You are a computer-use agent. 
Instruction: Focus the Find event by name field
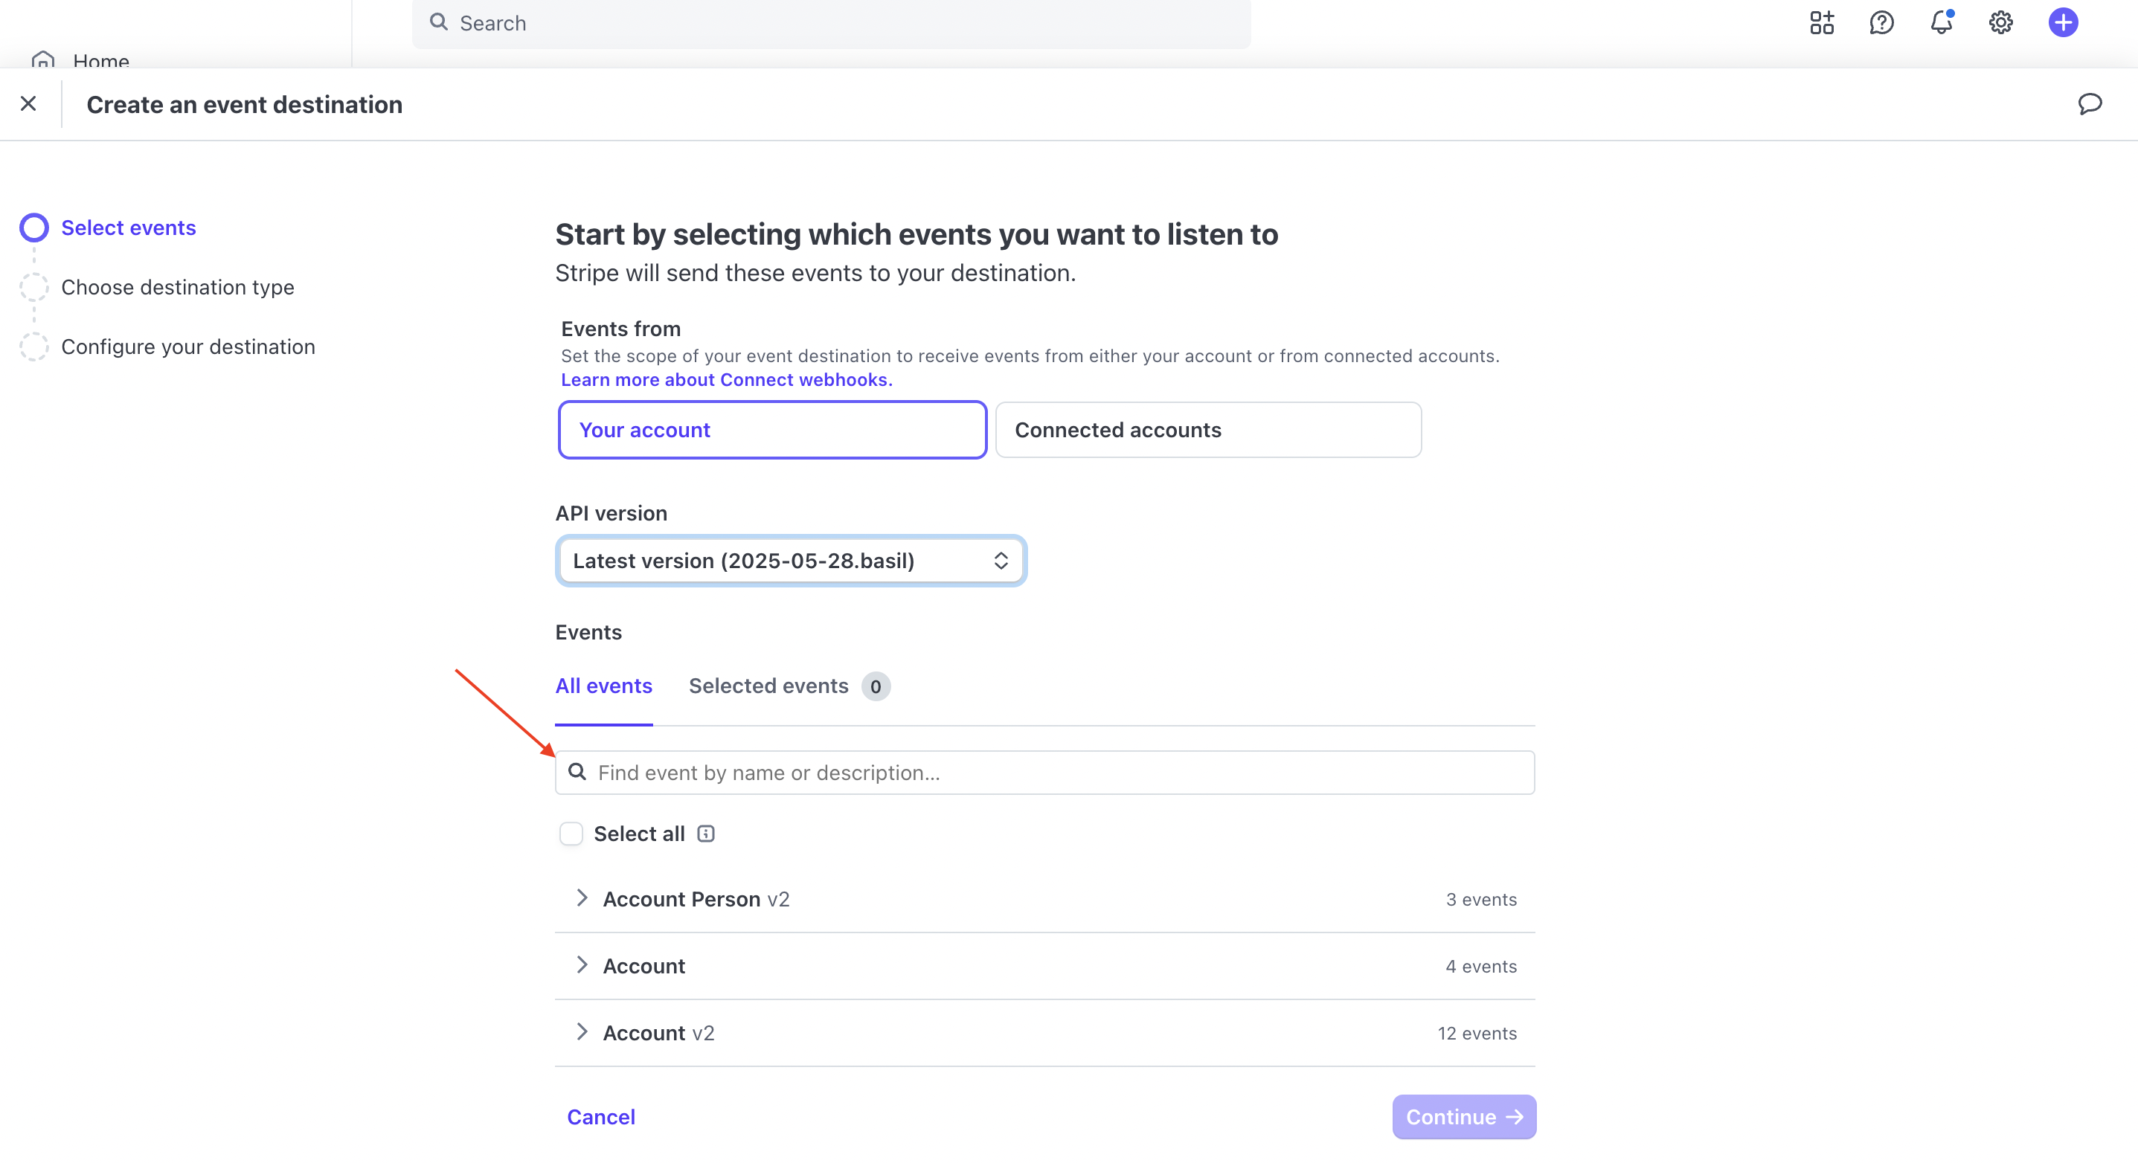[1044, 773]
